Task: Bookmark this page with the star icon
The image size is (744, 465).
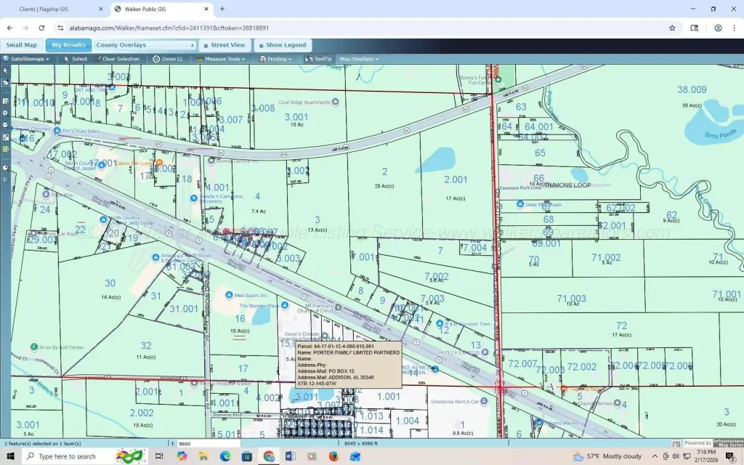Action: [672, 28]
